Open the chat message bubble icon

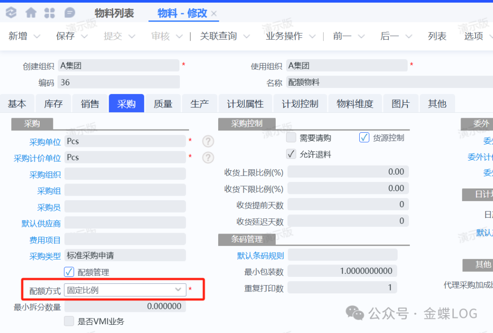pyautogui.click(x=69, y=13)
